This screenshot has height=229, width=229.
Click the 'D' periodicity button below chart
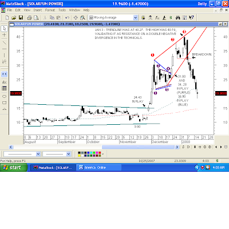188,147
